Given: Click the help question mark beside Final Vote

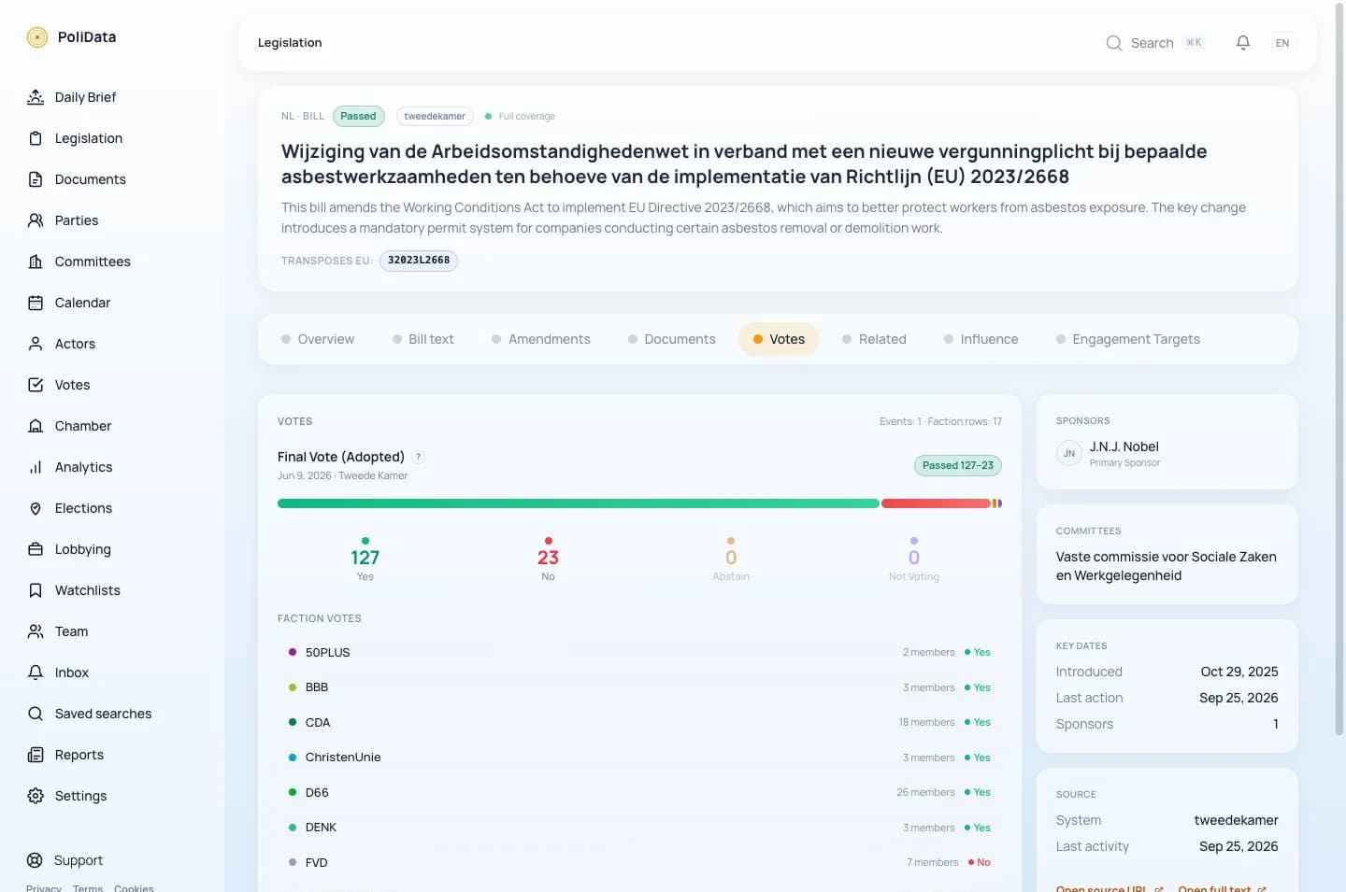Looking at the screenshot, I should click(419, 457).
